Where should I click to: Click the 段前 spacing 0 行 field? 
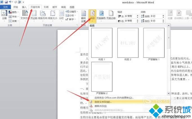(x=156, y=16)
